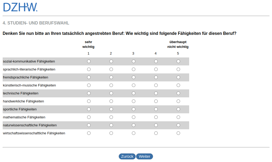This screenshot has width=272, height=162.
Task: Rate naturwissenschaftliche Fähigkeiten as 2
Action: 111,125
